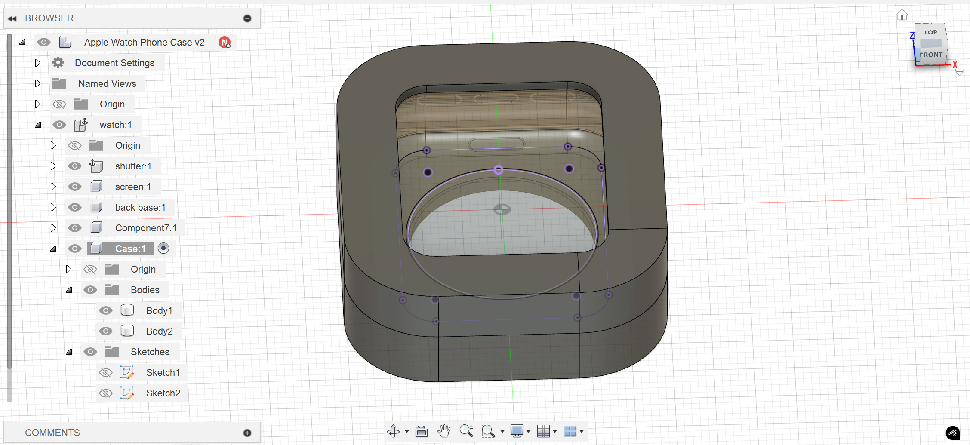The width and height of the screenshot is (970, 445).
Task: Show Sketch2 via its eye icon
Action: [x=106, y=393]
